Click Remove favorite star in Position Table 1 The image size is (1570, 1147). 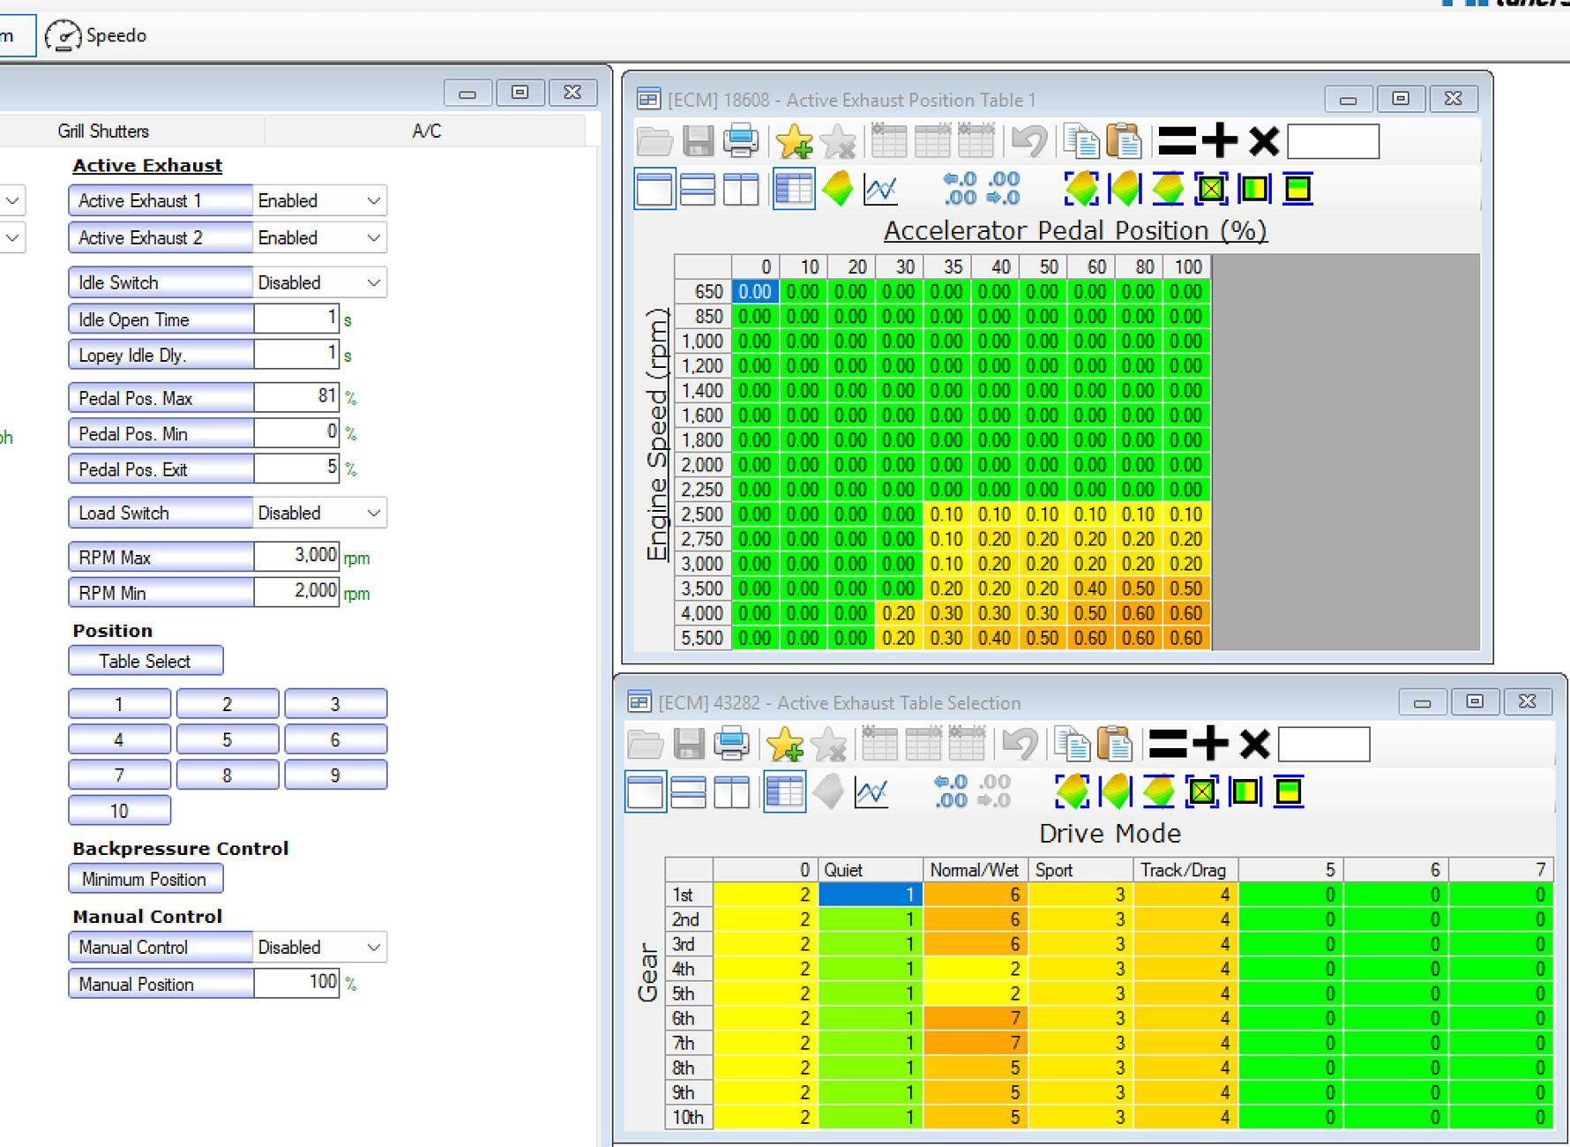pyautogui.click(x=838, y=141)
